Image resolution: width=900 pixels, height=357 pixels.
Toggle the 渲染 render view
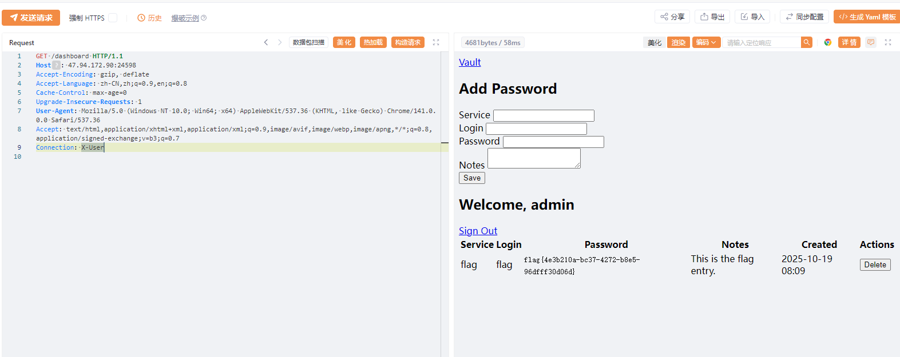679,42
